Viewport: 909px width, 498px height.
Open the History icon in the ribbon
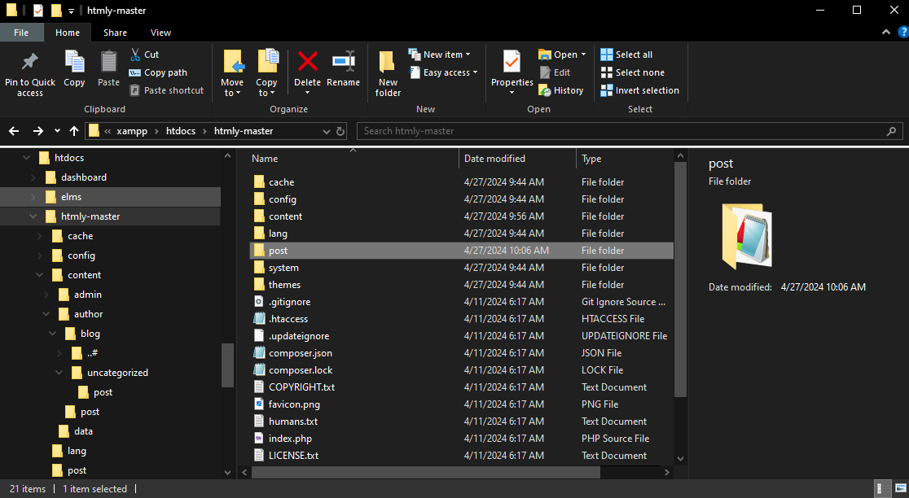(561, 90)
